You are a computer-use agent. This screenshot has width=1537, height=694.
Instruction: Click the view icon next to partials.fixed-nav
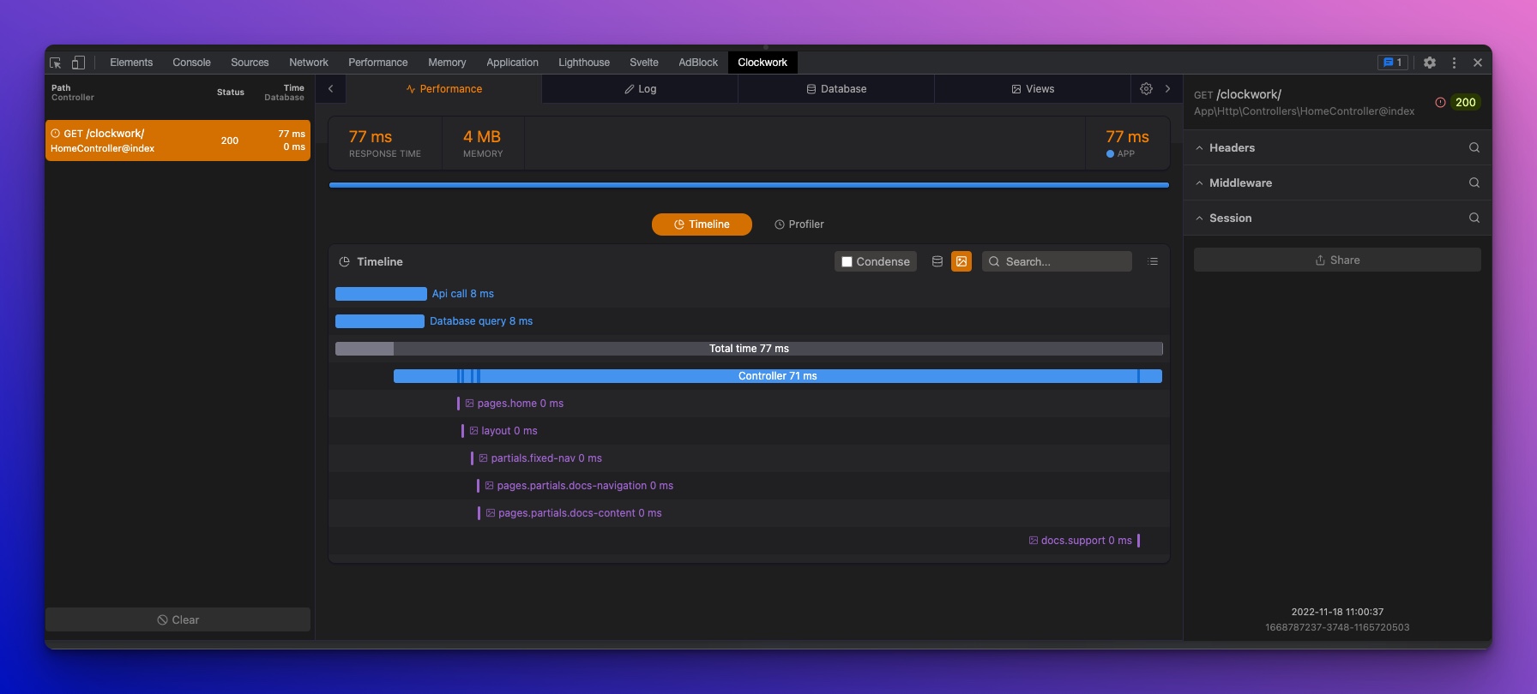click(x=483, y=458)
